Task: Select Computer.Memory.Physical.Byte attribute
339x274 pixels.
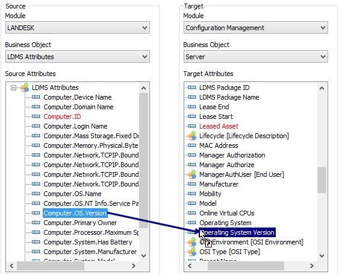Action: pos(91,145)
